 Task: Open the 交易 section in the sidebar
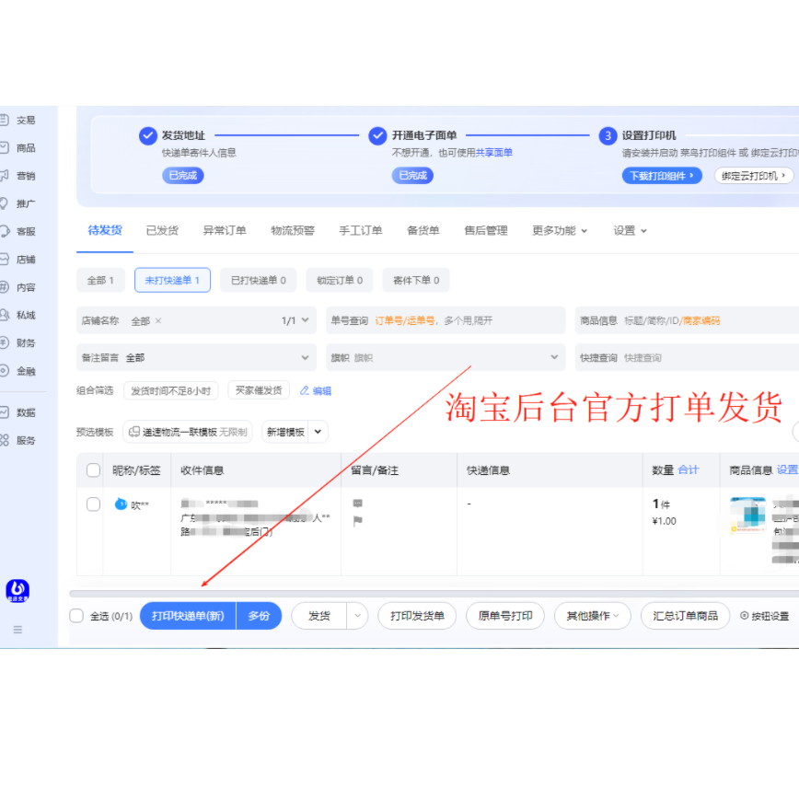[23, 120]
